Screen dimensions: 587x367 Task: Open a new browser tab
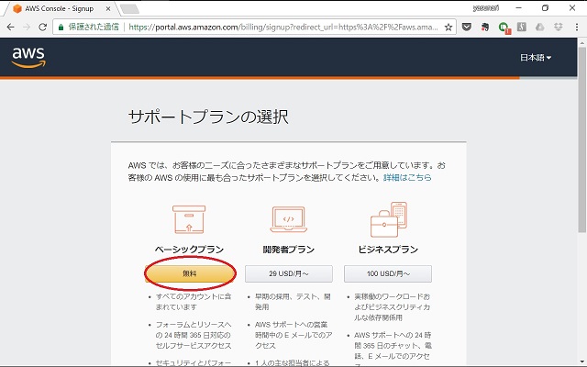[130, 9]
